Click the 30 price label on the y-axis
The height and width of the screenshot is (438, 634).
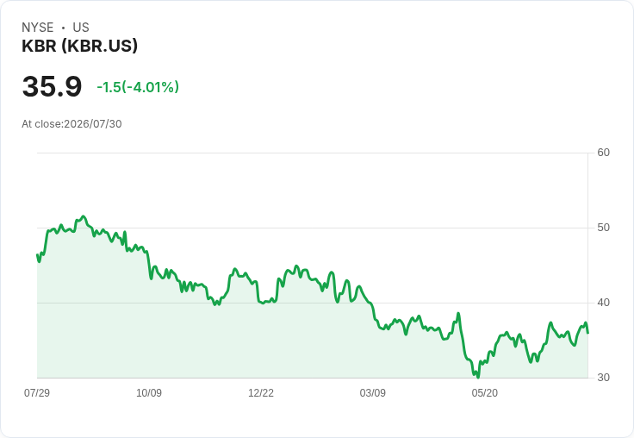click(603, 378)
